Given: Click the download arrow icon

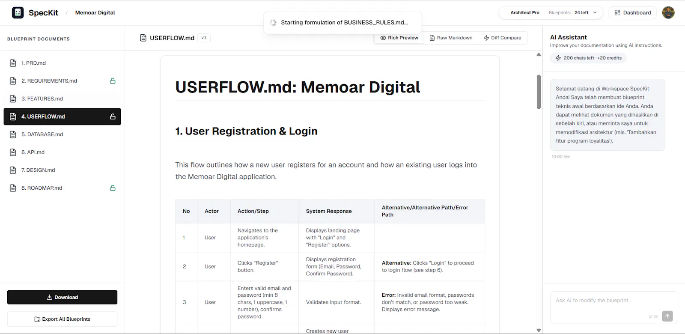Looking at the screenshot, I should tap(50, 297).
